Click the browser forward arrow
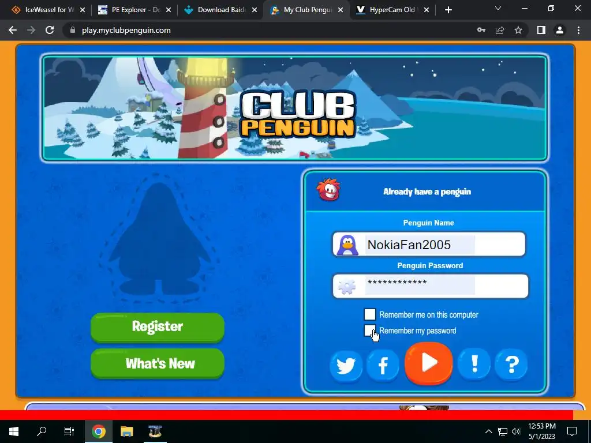The height and width of the screenshot is (443, 591). [x=31, y=30]
